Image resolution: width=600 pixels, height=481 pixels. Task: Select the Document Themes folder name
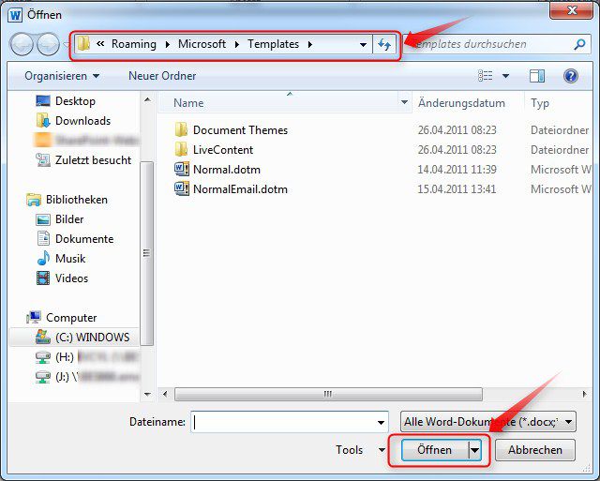(240, 130)
